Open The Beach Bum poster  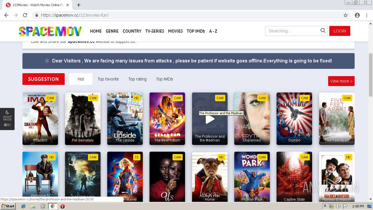pos(167,119)
